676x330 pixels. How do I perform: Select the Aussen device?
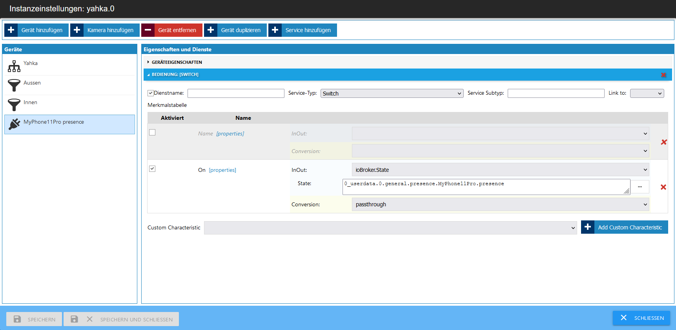pos(70,85)
